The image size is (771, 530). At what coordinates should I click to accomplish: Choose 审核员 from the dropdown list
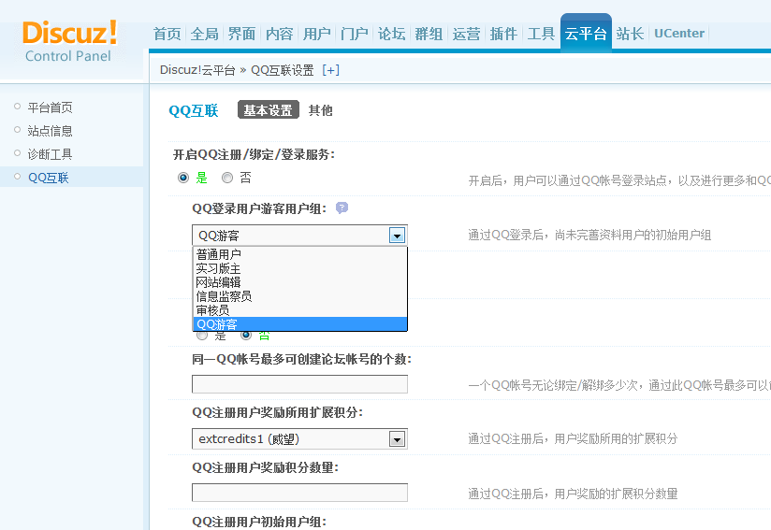click(x=300, y=310)
